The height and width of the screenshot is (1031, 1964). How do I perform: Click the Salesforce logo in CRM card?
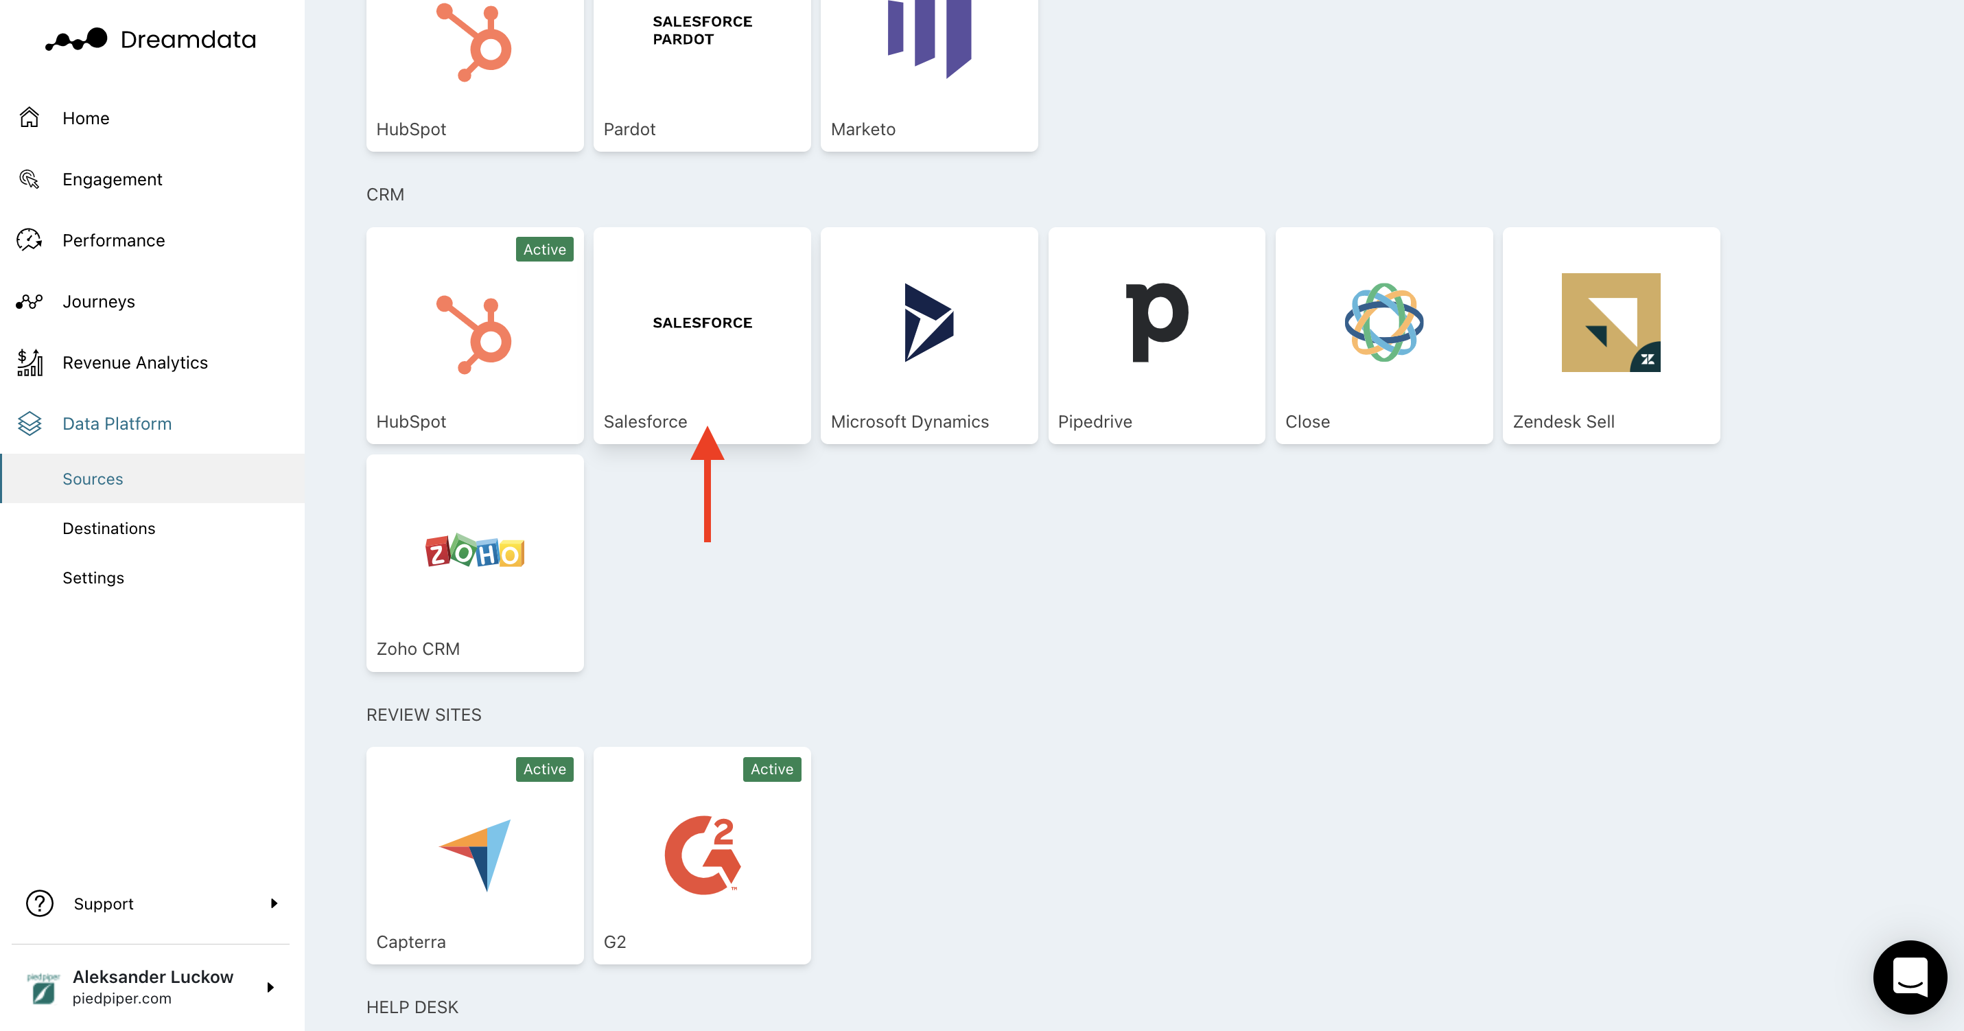pos(702,323)
